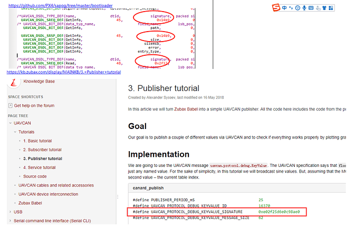Open the Sogou toolbox grid icon
The image size is (364, 228).
coord(331,8)
